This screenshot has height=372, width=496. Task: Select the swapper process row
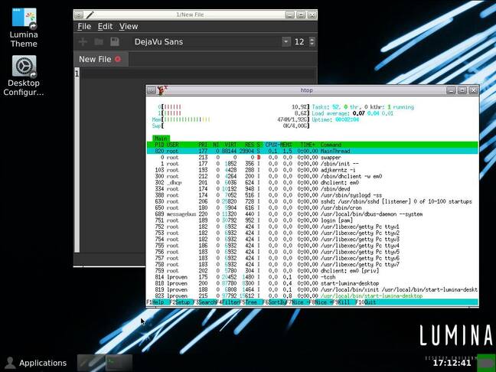click(x=312, y=158)
